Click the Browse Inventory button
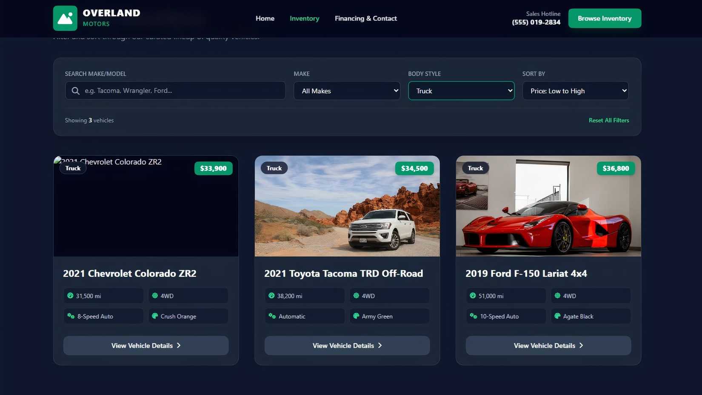702x395 pixels. (605, 18)
